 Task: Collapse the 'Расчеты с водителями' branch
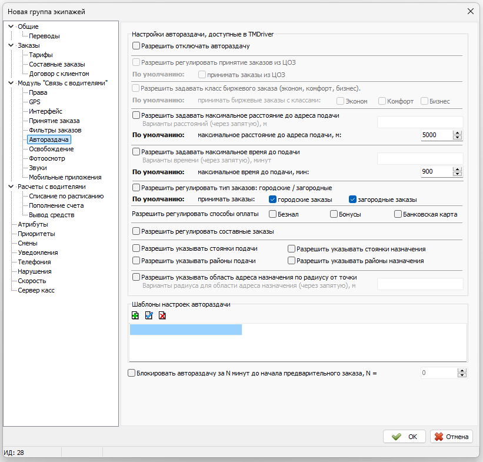(x=11, y=187)
